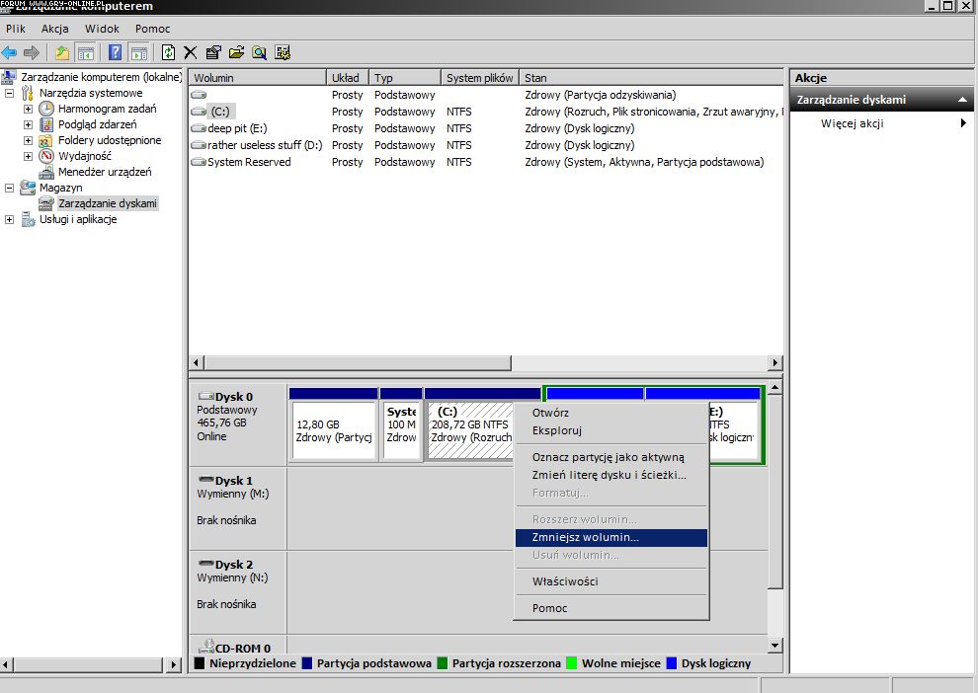Choose Pomoc in the context menu
The width and height of the screenshot is (978, 693).
point(611,608)
